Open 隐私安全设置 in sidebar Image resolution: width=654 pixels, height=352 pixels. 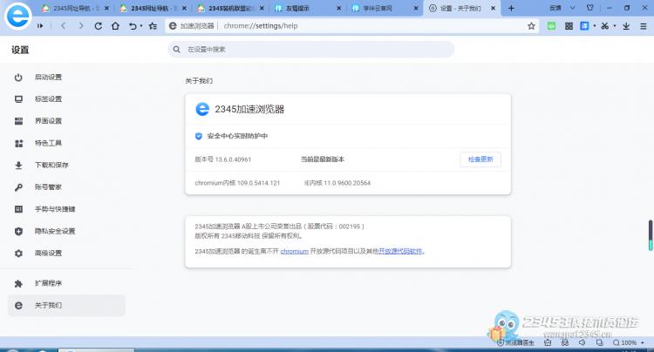pyautogui.click(x=67, y=231)
